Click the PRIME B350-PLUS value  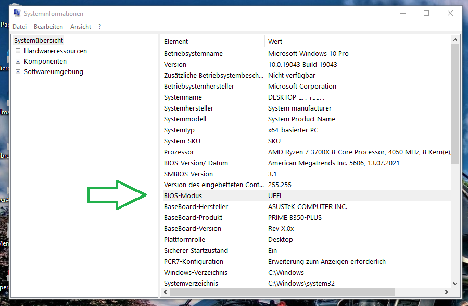click(295, 218)
